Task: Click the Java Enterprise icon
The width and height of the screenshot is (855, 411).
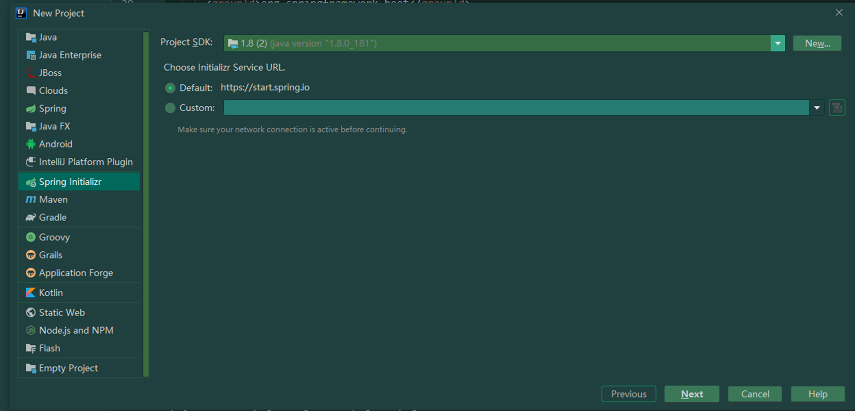Action: [31, 55]
